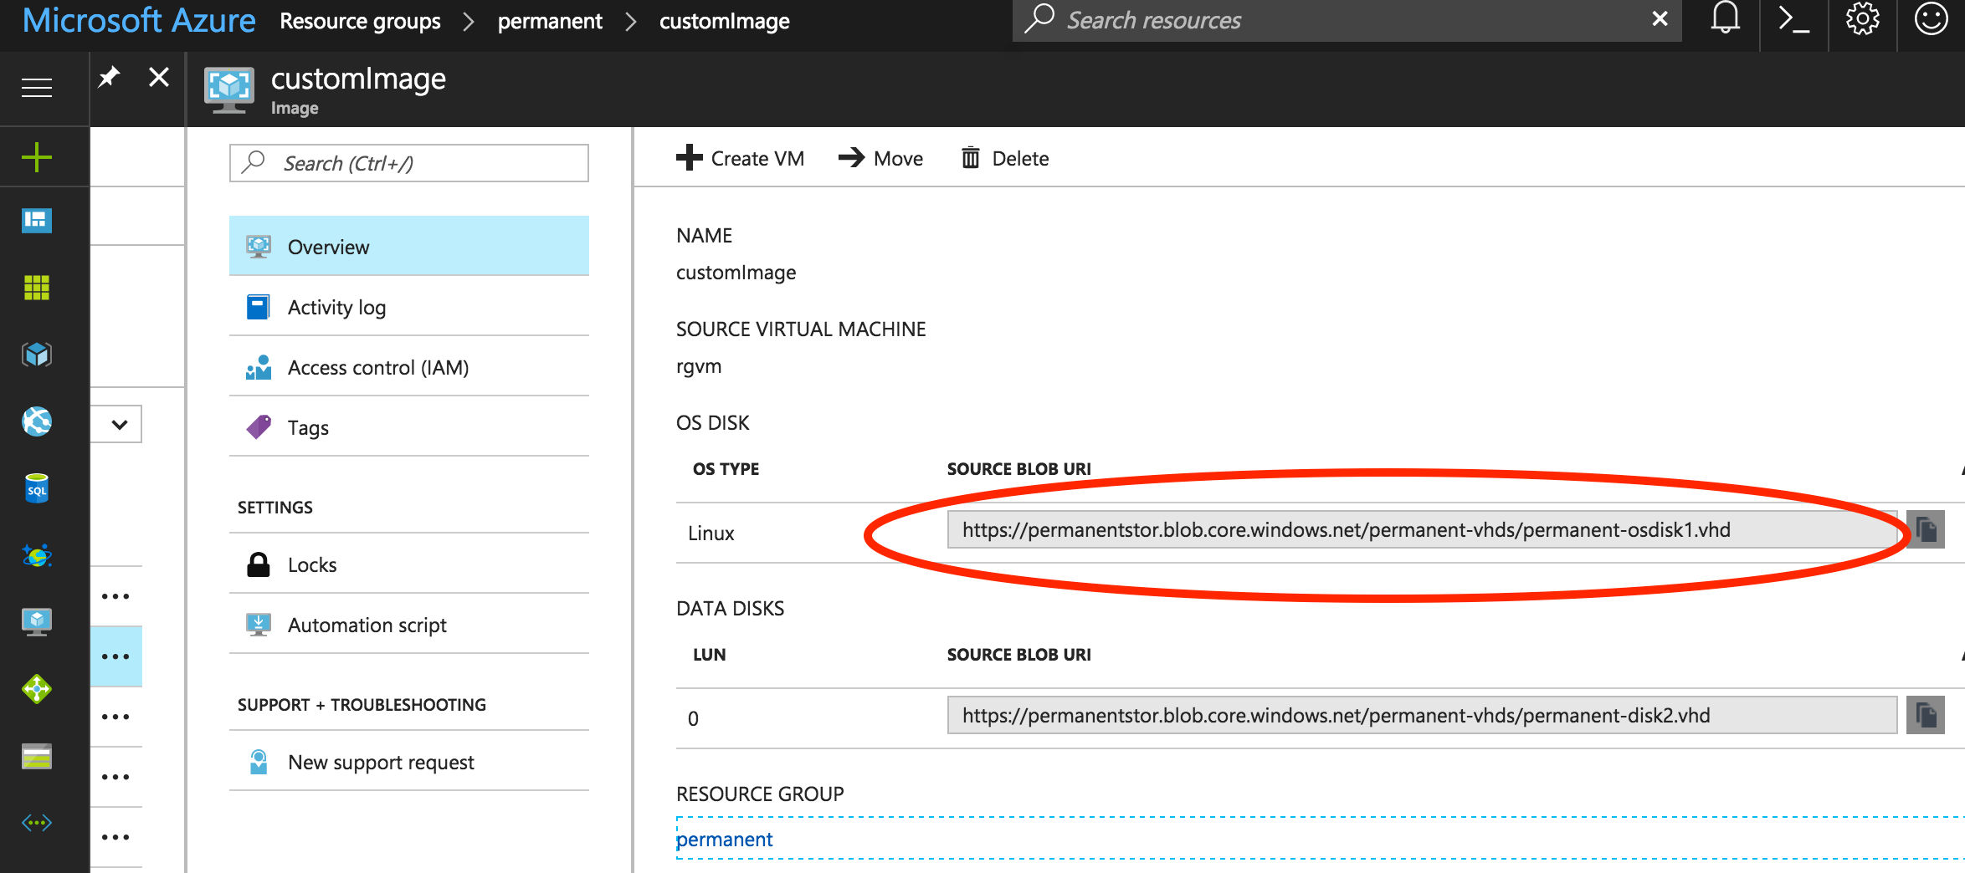Copy the OS disk source blob URI
The image size is (1965, 873).
click(x=1926, y=529)
